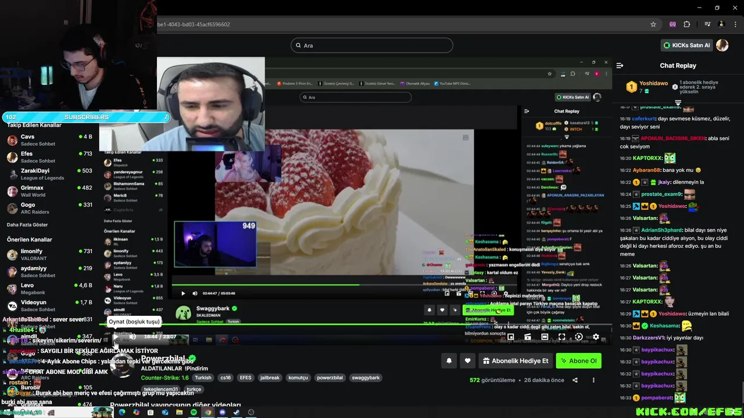Open browser media control icon
744x418 pixels.
[707, 24]
